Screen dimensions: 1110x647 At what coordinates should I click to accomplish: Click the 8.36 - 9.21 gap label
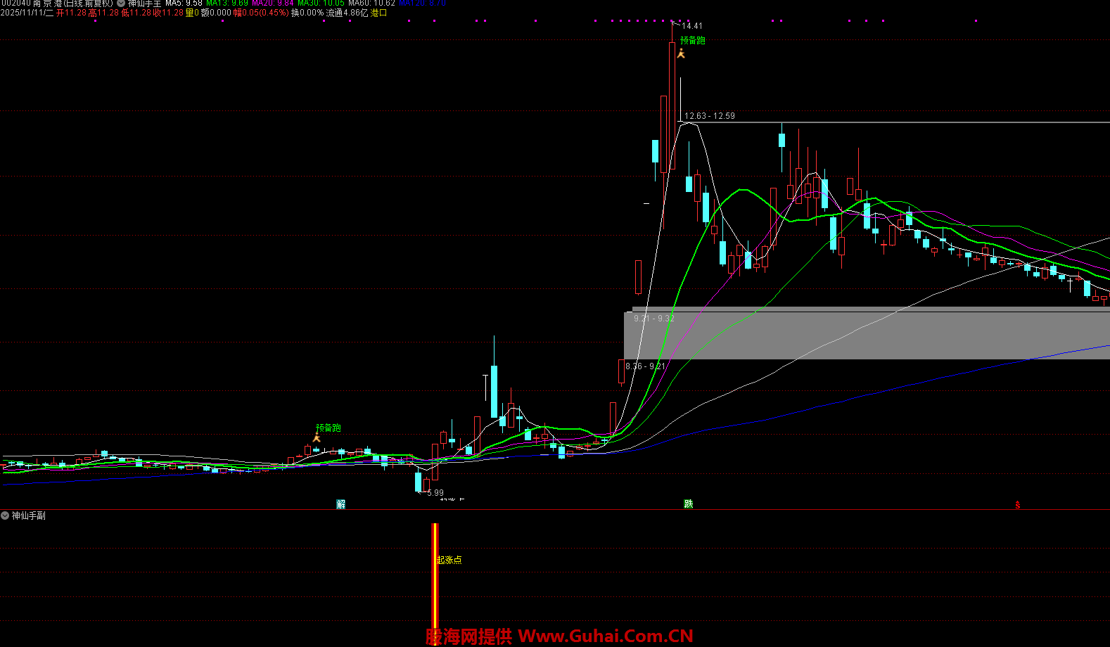click(645, 366)
